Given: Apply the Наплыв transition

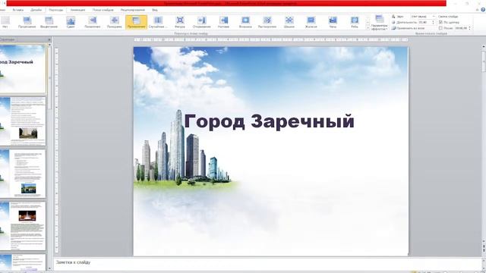Looking at the screenshot, I should tap(223, 22).
